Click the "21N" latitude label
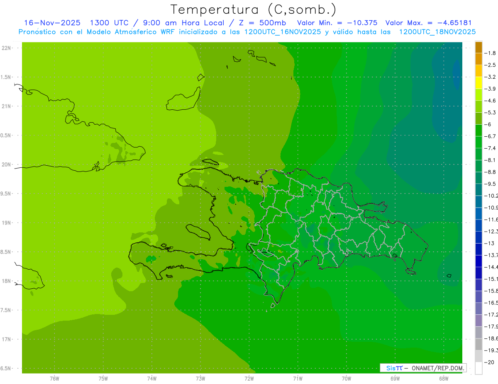The image size is (498, 384). (6, 106)
